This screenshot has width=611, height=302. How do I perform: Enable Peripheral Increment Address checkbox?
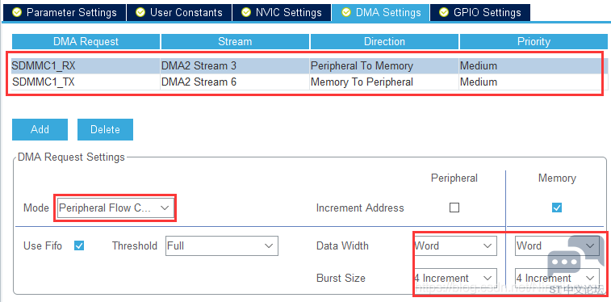tap(454, 208)
